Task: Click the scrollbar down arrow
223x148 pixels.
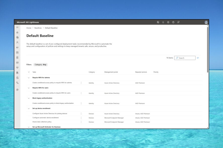Action: coord(208,128)
